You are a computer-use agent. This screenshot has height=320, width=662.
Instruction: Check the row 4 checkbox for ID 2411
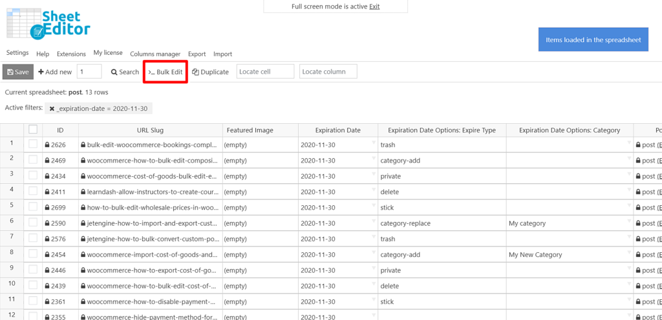pyautogui.click(x=33, y=191)
